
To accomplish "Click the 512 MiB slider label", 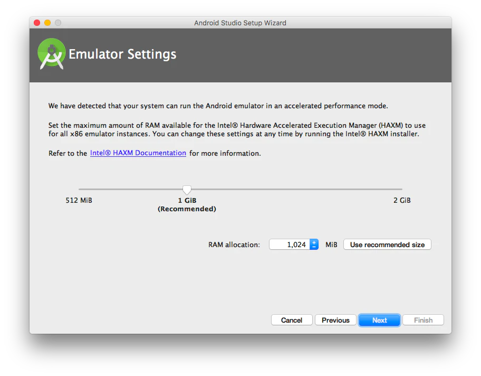I will (x=79, y=200).
